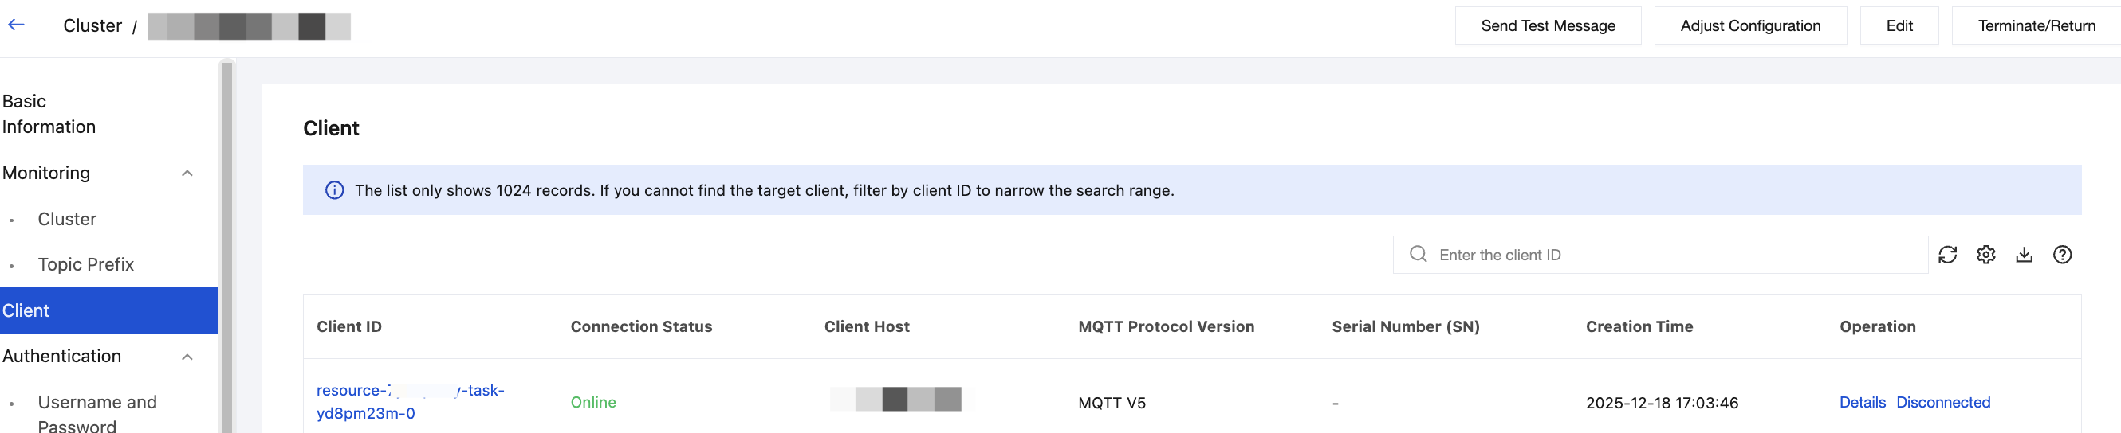2121x433 pixels.
Task: Download the client list
Action: pyautogui.click(x=2024, y=255)
